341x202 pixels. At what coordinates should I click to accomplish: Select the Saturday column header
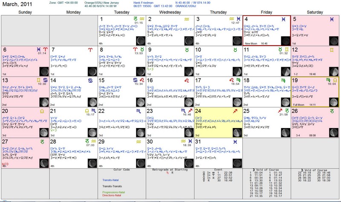coord(315,12)
